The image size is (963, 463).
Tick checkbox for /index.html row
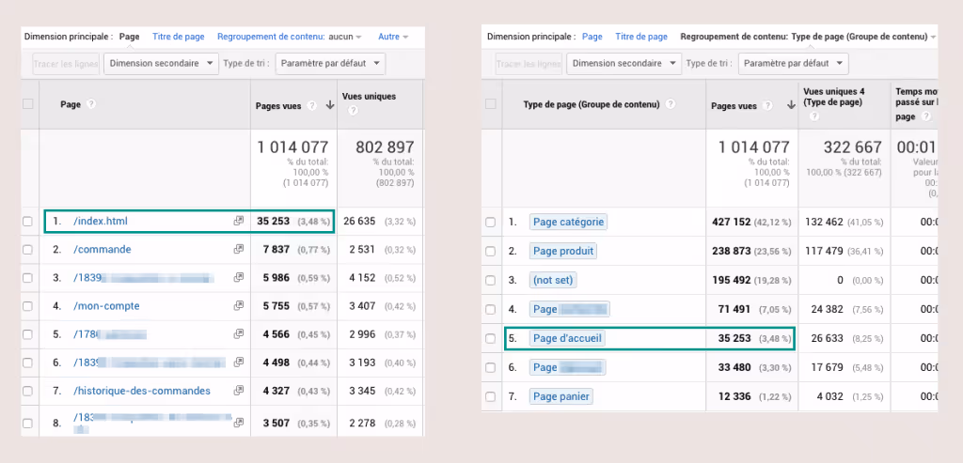coord(27,222)
